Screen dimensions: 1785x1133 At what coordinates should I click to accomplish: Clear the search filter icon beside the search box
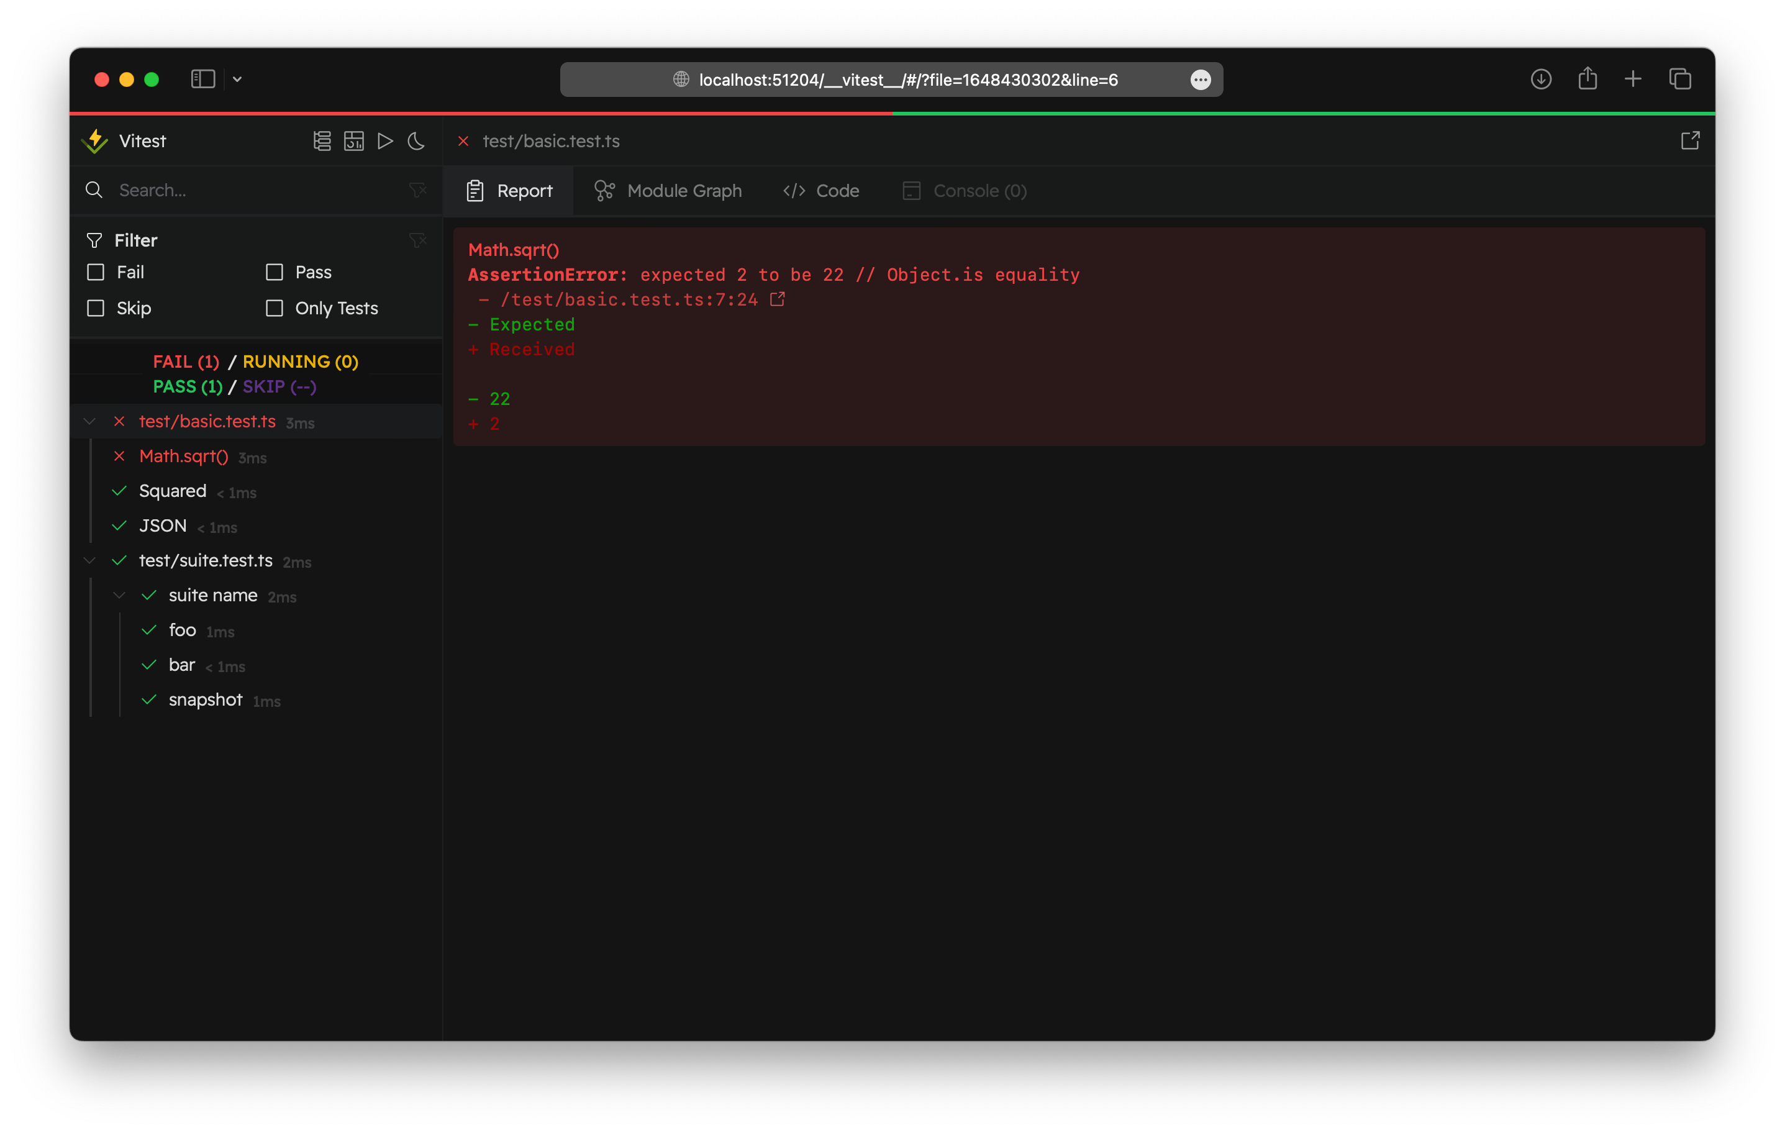418,190
